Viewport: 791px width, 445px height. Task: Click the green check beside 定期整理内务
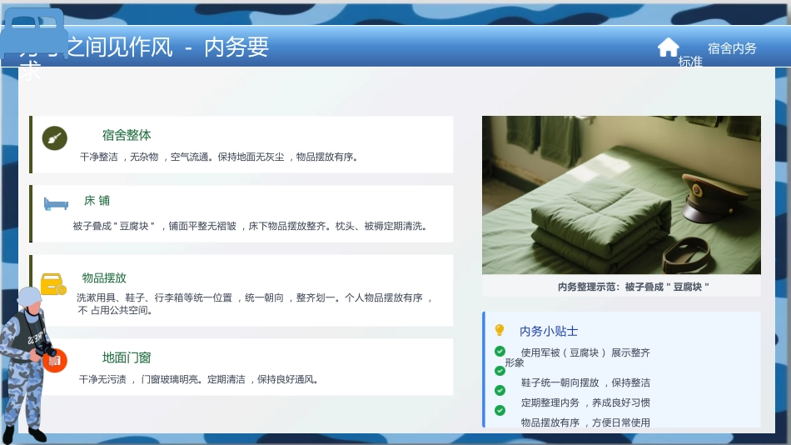click(500, 391)
